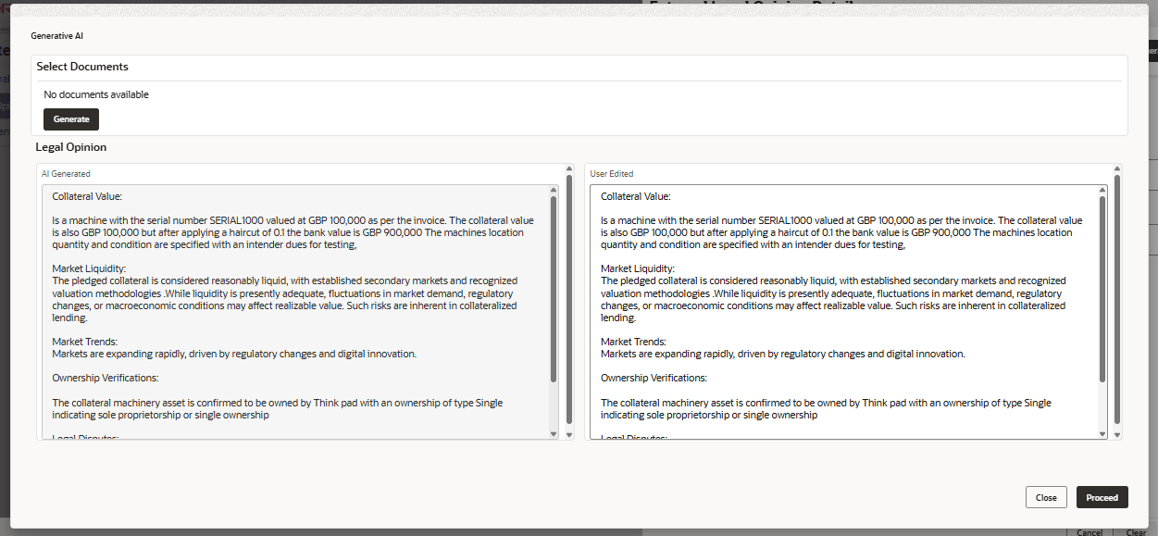Screen dimensions: 1158x536
Task: Click the Generate button
Action: 71,119
